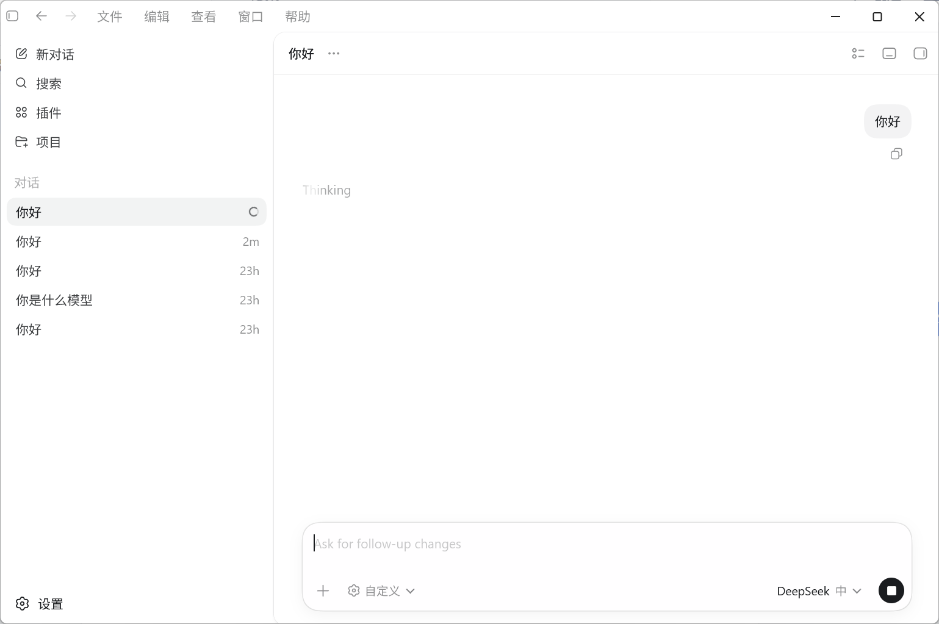Open the 项目 projects section
This screenshot has width=939, height=624.
click(x=38, y=142)
